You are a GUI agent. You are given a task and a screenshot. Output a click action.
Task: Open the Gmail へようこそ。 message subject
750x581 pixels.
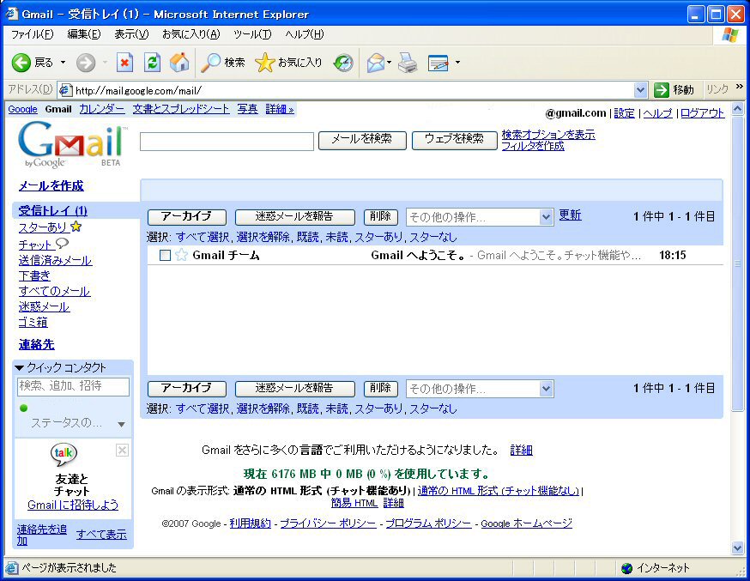[418, 256]
